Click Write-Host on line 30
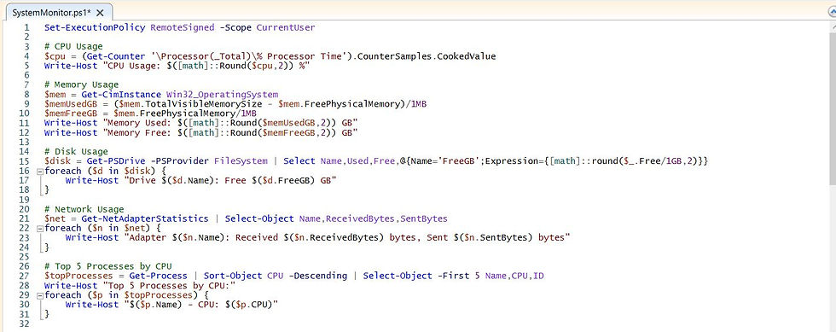Screen dimensions: 836x332 click(x=92, y=304)
